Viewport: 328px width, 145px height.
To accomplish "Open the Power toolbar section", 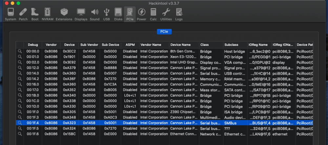I will [142, 14].
